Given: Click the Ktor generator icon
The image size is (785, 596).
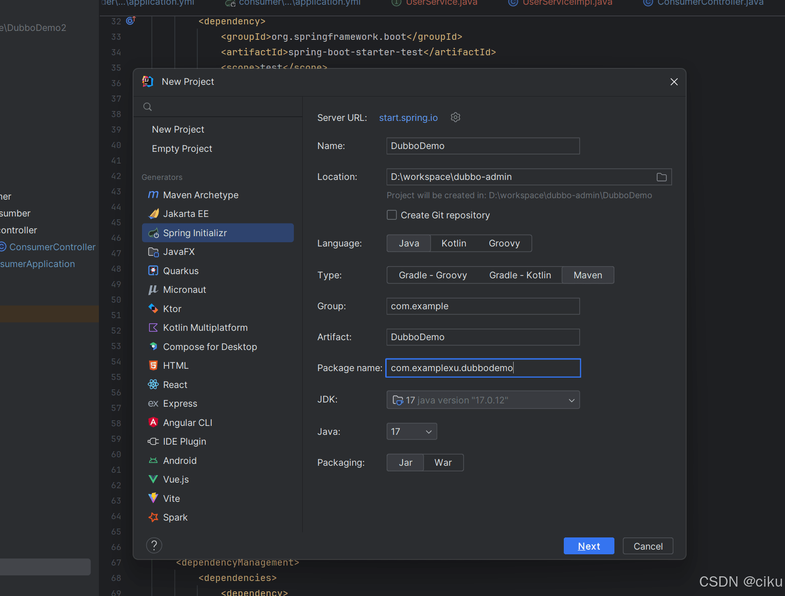Looking at the screenshot, I should (153, 309).
